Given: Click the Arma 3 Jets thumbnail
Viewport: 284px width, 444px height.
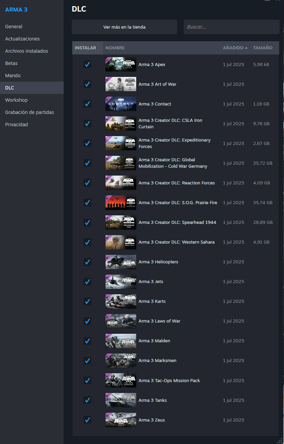Looking at the screenshot, I should pos(121,281).
